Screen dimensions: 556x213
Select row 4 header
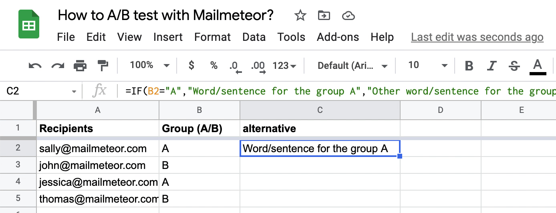click(x=18, y=182)
